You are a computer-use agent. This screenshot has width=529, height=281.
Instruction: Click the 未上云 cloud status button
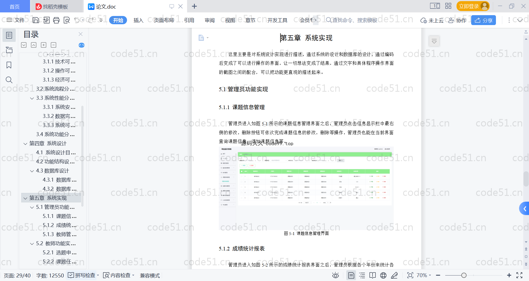(432, 20)
